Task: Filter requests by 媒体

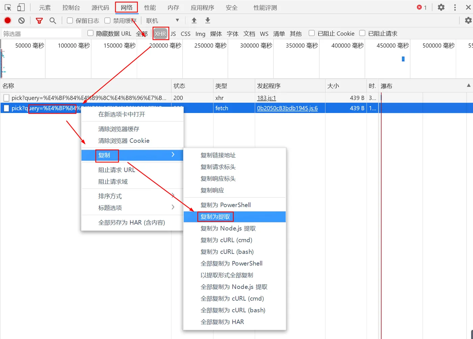Action: point(216,33)
